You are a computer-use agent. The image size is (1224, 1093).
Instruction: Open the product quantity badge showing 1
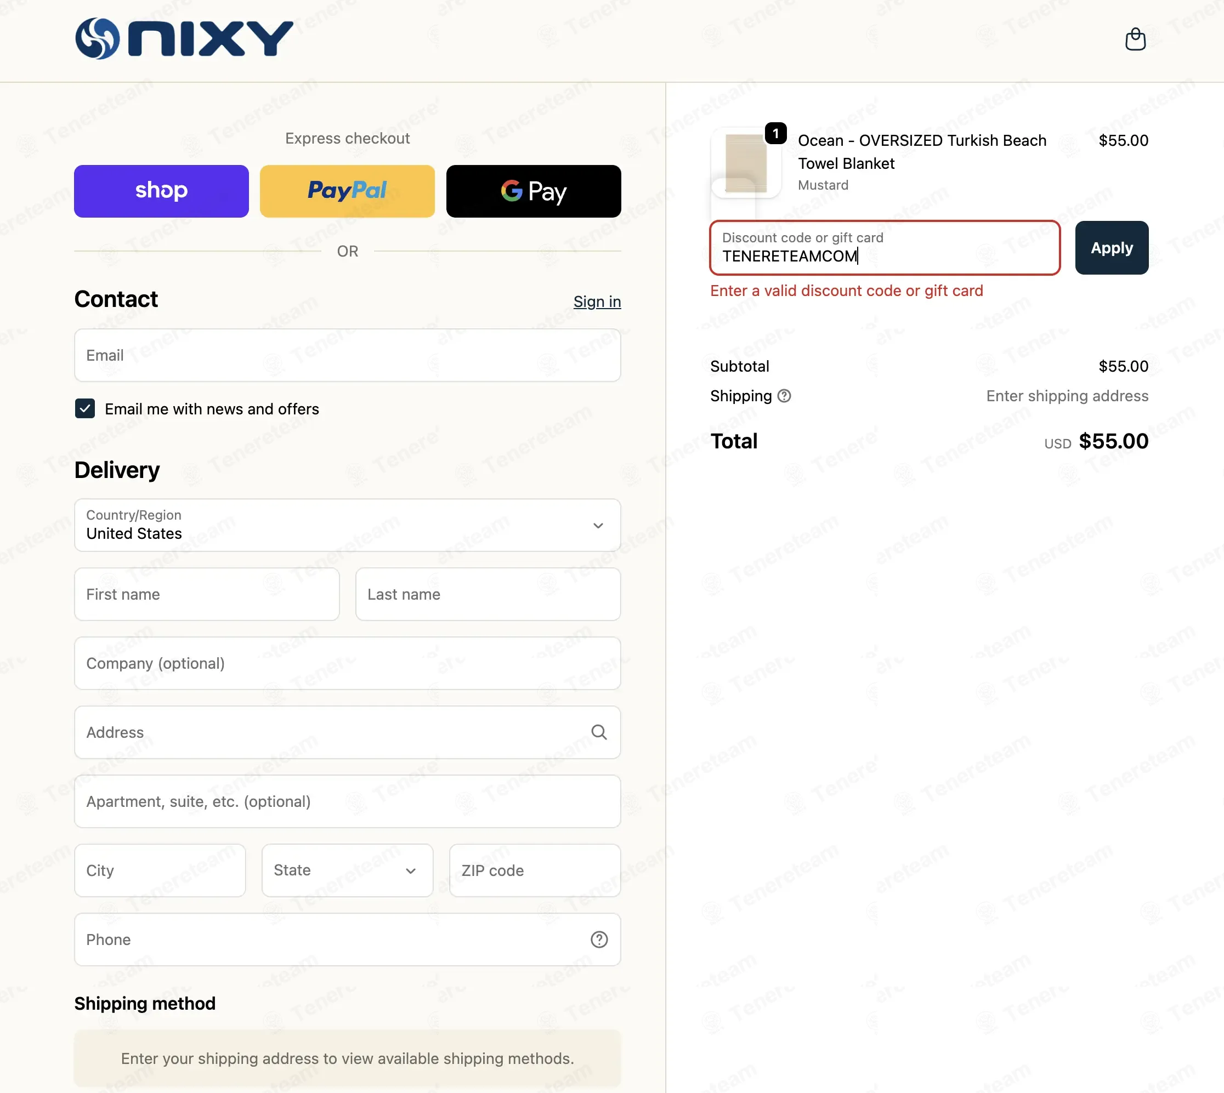coord(776,133)
